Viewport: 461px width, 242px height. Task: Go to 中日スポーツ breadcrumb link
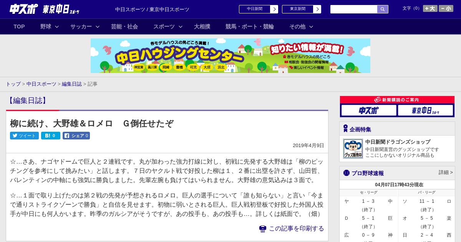point(41,84)
